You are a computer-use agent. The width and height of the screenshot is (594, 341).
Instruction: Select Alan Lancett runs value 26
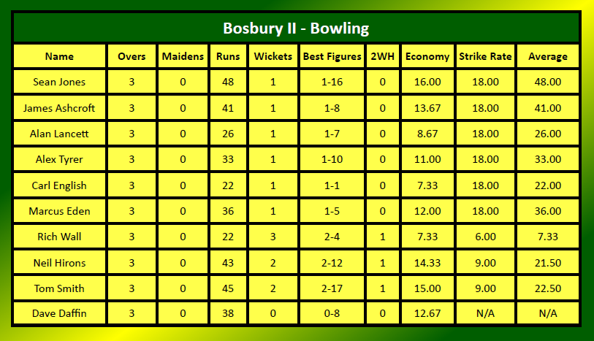tap(228, 134)
